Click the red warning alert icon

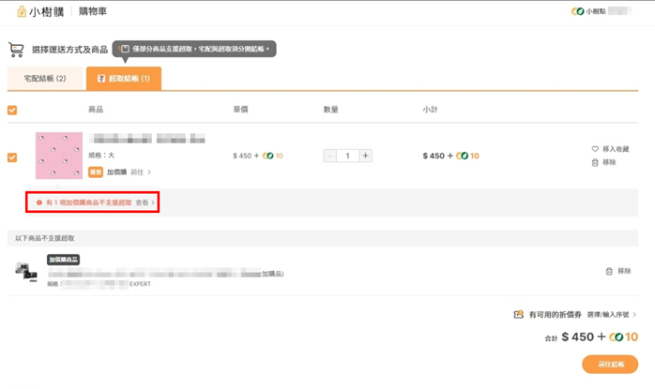39,202
